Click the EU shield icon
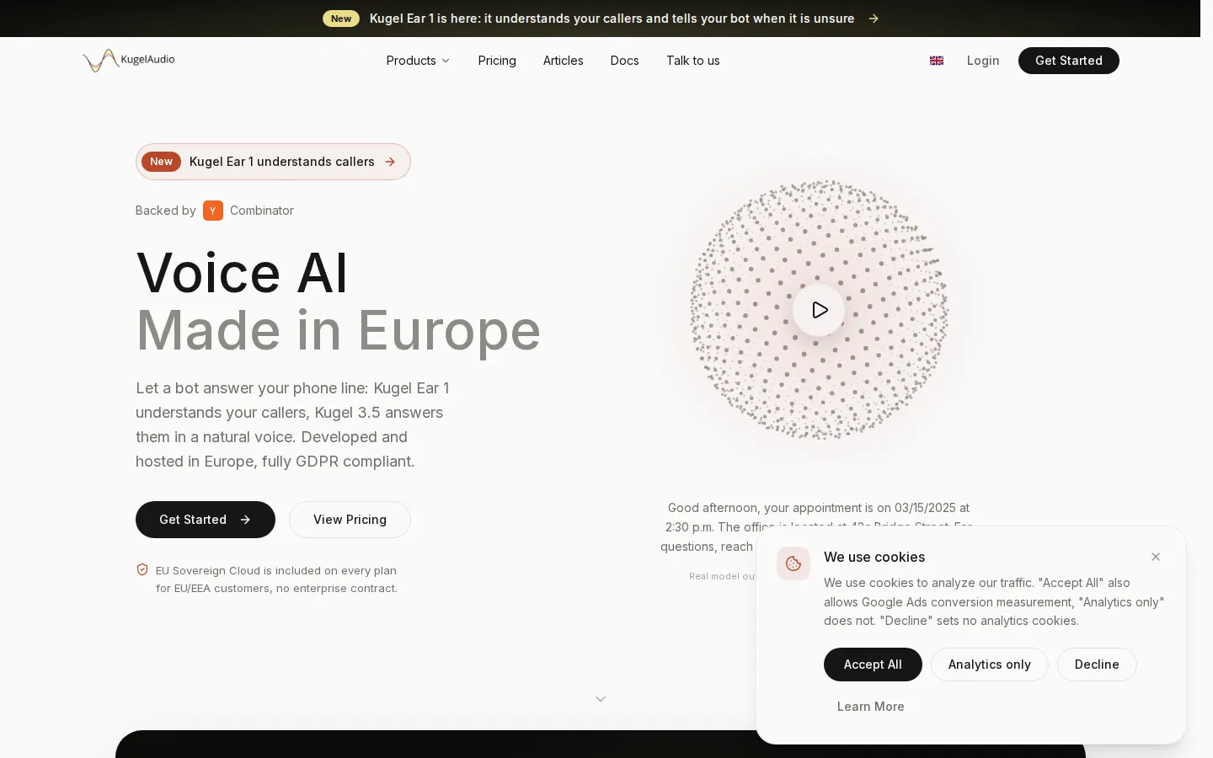This screenshot has height=758, width=1213. [x=142, y=570]
